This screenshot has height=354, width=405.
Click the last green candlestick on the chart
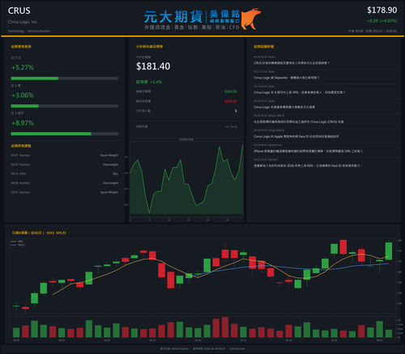(x=389, y=251)
